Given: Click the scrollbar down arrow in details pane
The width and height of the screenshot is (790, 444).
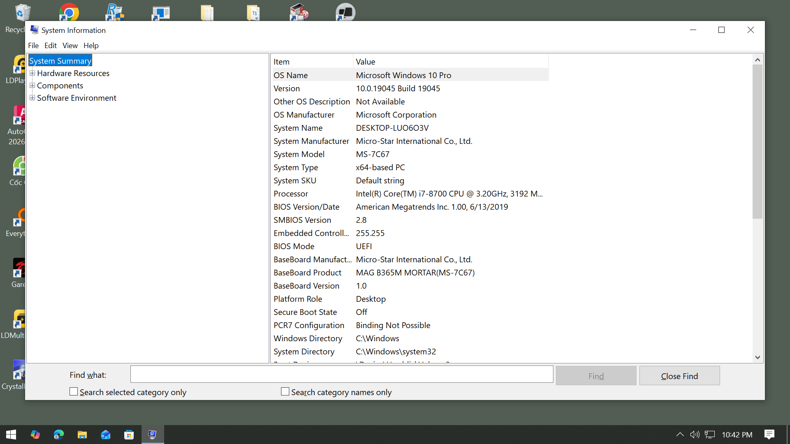Looking at the screenshot, I should coord(757,357).
